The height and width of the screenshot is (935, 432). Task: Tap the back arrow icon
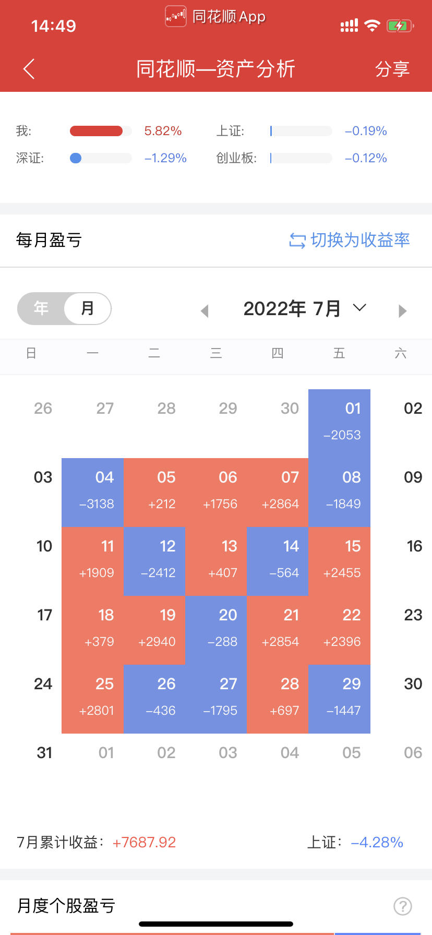tap(29, 69)
